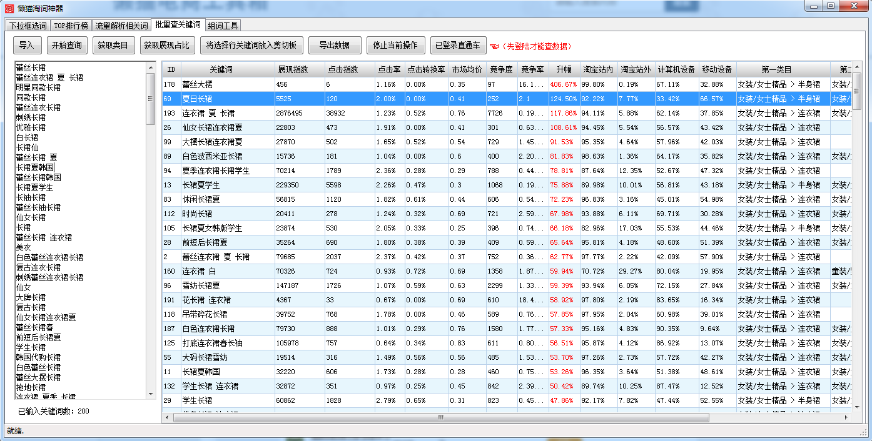Click table horizontal scroll right arrow
The image size is (872, 441).
point(847,417)
